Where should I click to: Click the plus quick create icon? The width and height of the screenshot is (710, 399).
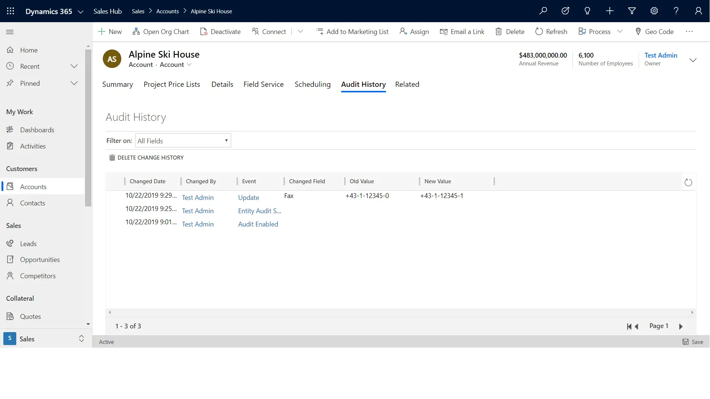pyautogui.click(x=610, y=11)
